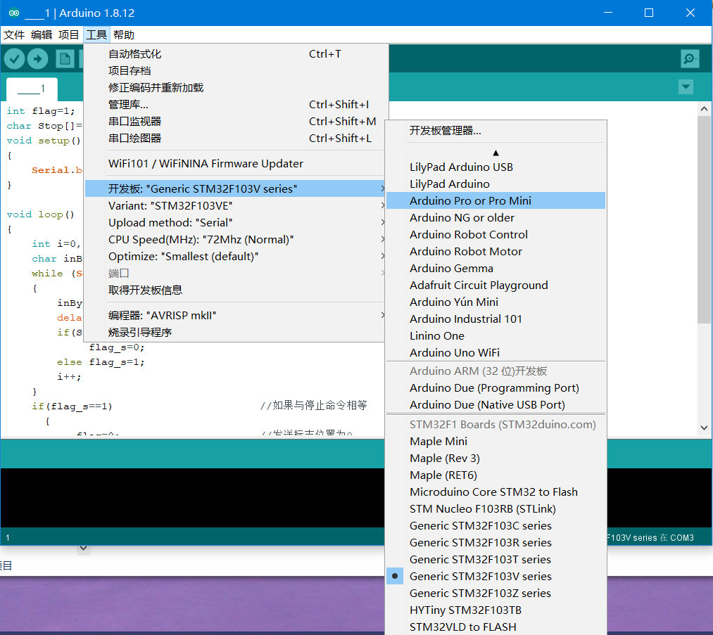Click the New sketch toolbar icon
The height and width of the screenshot is (635, 713).
tap(65, 58)
